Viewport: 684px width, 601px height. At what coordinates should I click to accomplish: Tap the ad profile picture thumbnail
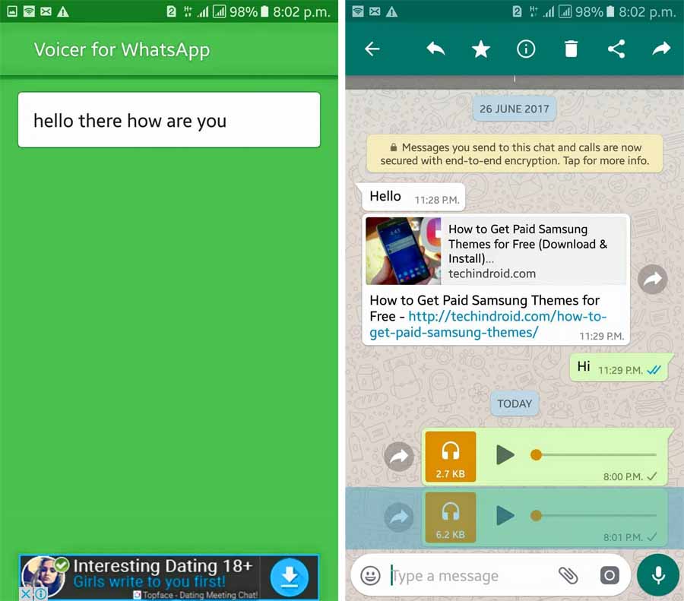(43, 576)
